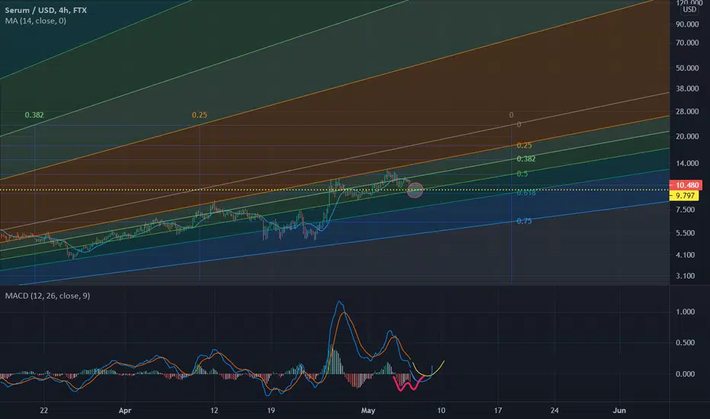Image resolution: width=710 pixels, height=419 pixels.
Task: Click the 19 date label on the time axis
Action: [x=270, y=411]
